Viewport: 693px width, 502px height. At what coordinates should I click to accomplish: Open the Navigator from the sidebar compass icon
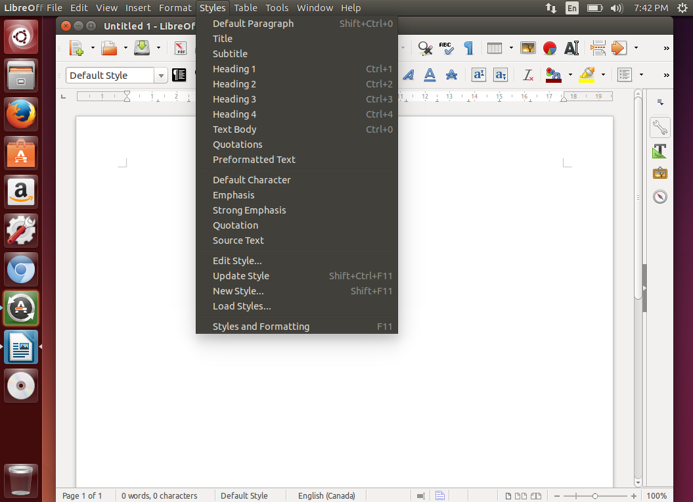(659, 196)
